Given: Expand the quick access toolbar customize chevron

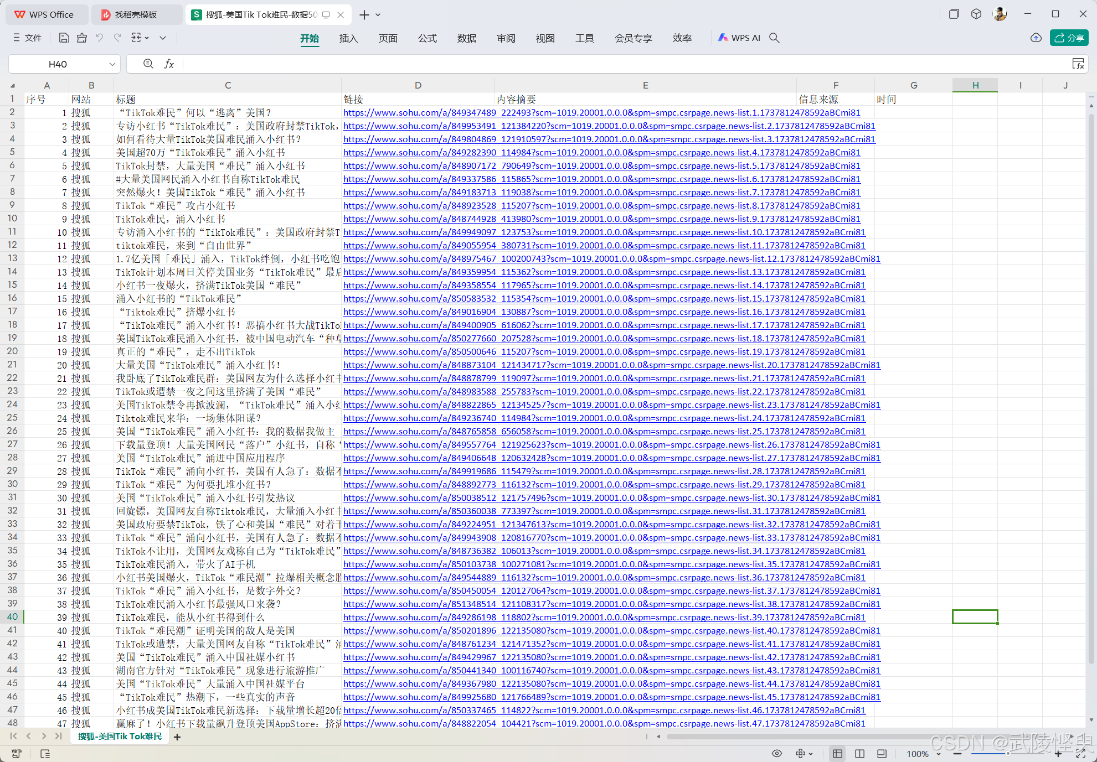Looking at the screenshot, I should 163,38.
